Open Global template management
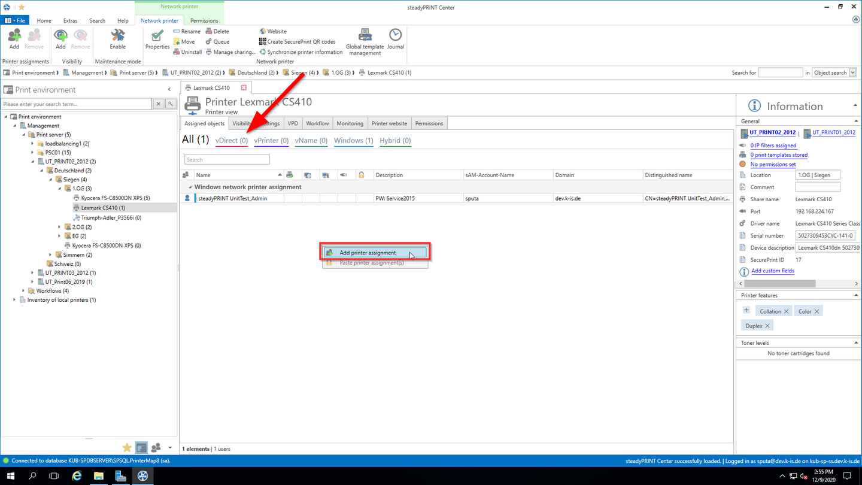The width and height of the screenshot is (862, 485). point(365,42)
